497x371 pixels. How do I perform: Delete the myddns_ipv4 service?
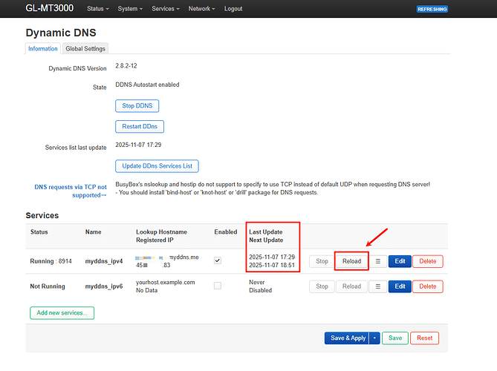[x=428, y=261]
